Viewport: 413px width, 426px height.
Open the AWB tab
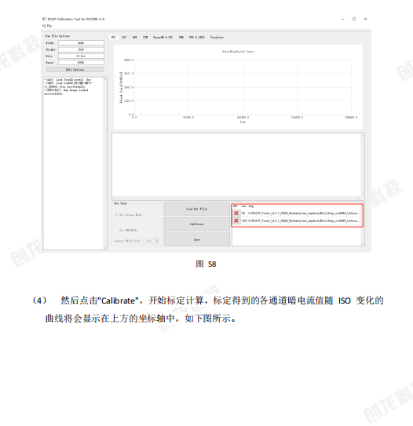tap(134, 37)
